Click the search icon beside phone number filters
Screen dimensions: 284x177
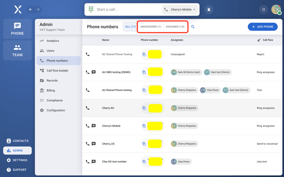click(193, 27)
